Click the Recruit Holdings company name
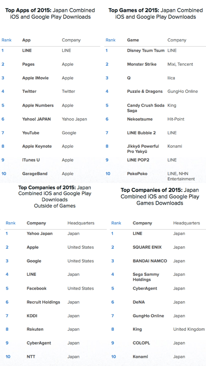206x366 pixels. click(x=43, y=302)
